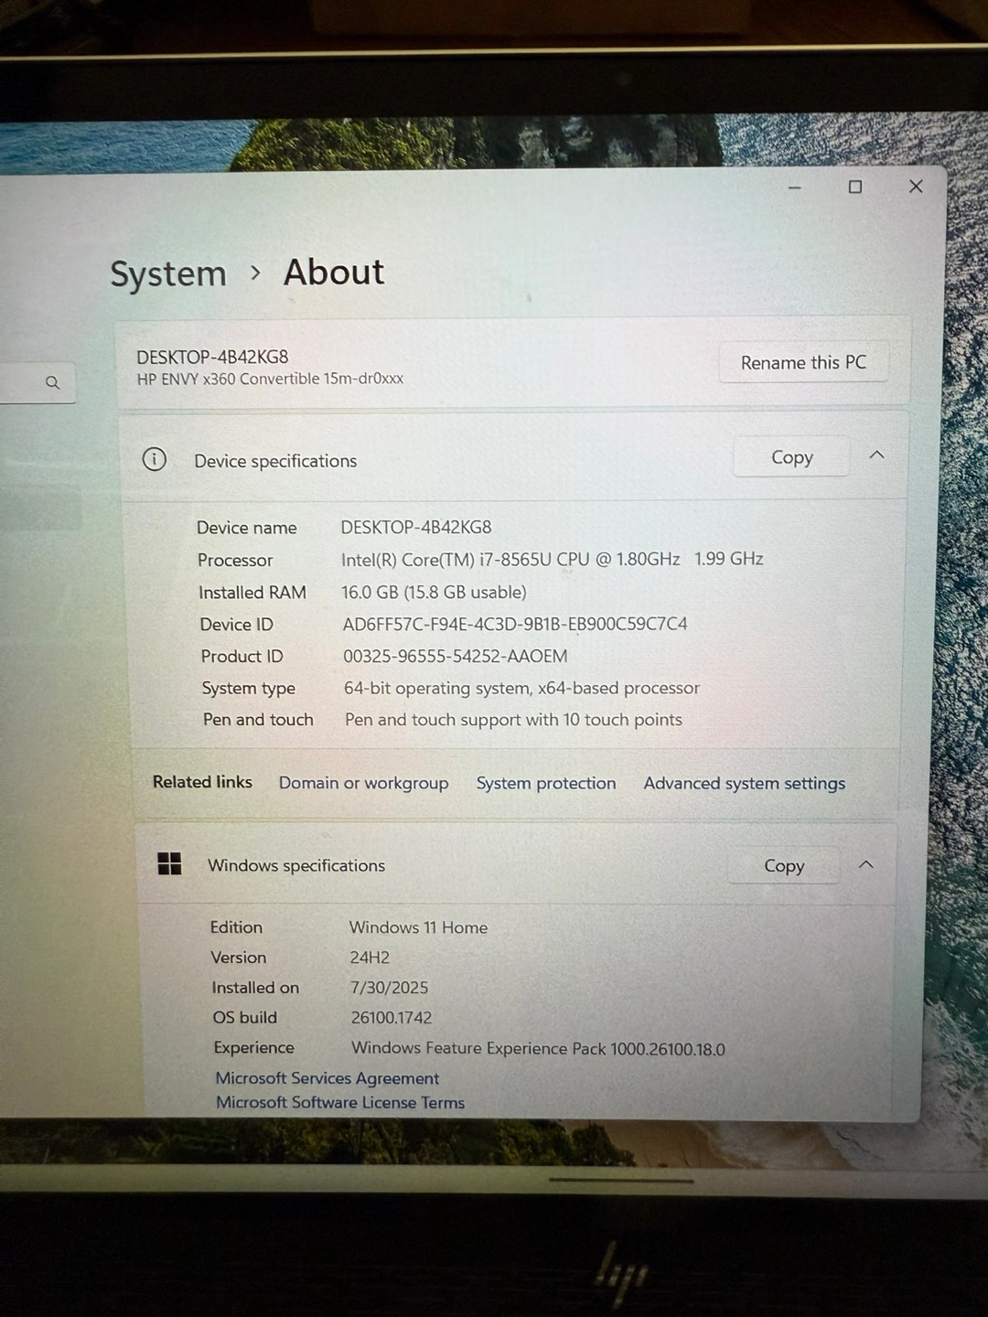Image resolution: width=988 pixels, height=1317 pixels.
Task: Open Microsoft Software License Terms link
Action: (x=340, y=1102)
